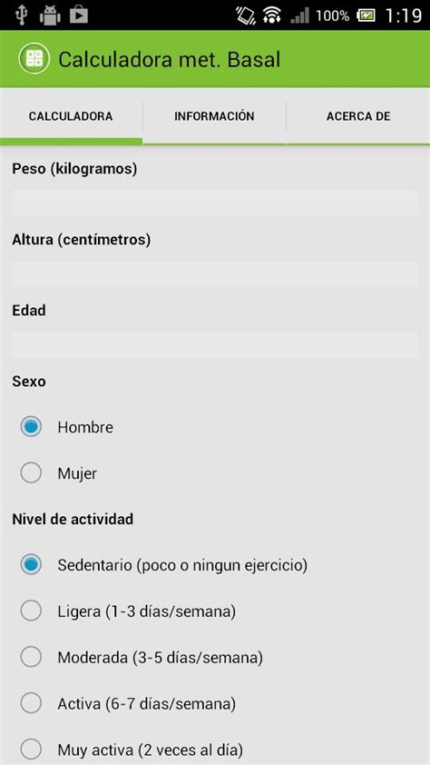Select the Hombre radio button
Image resolution: width=430 pixels, height=765 pixels.
(31, 427)
